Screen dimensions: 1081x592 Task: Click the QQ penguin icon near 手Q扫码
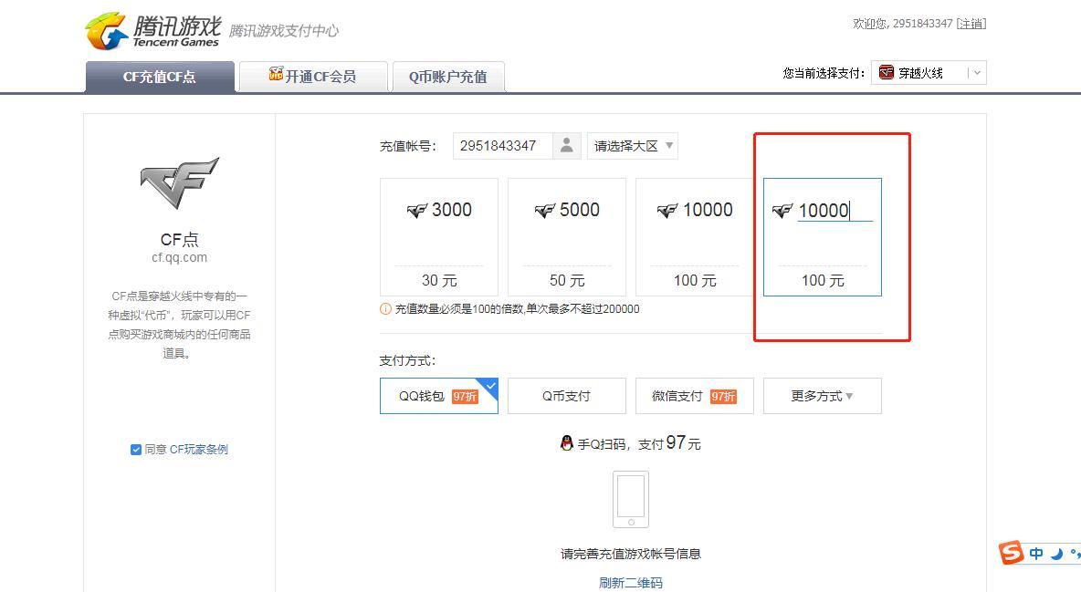click(x=569, y=442)
